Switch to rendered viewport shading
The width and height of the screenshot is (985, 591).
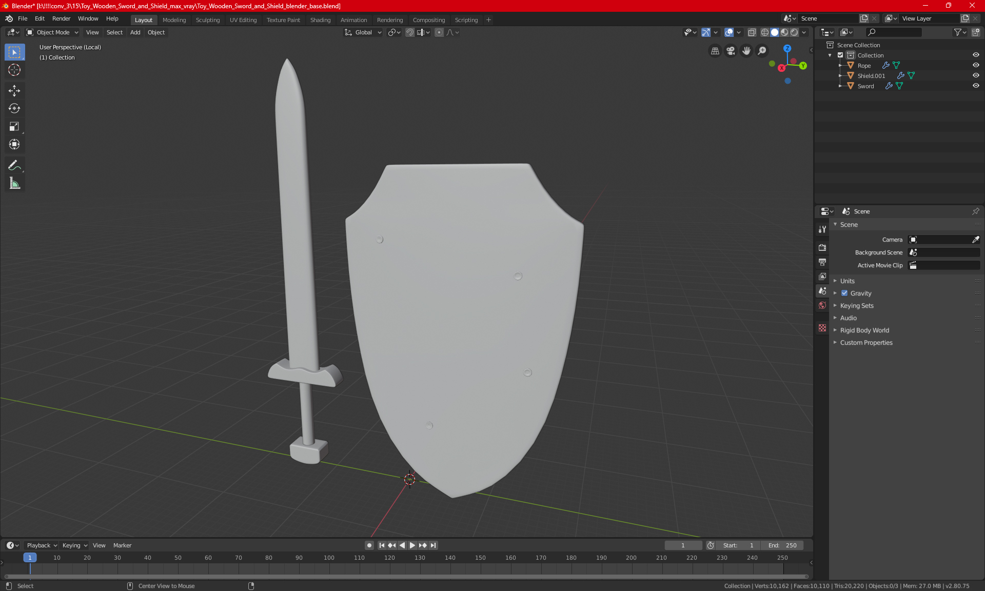[794, 32]
